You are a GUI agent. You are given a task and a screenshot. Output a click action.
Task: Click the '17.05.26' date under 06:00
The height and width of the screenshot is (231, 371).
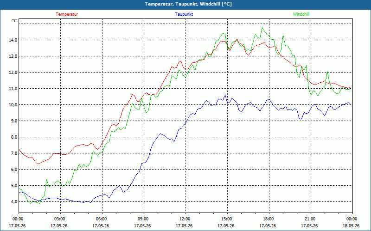click(101, 226)
